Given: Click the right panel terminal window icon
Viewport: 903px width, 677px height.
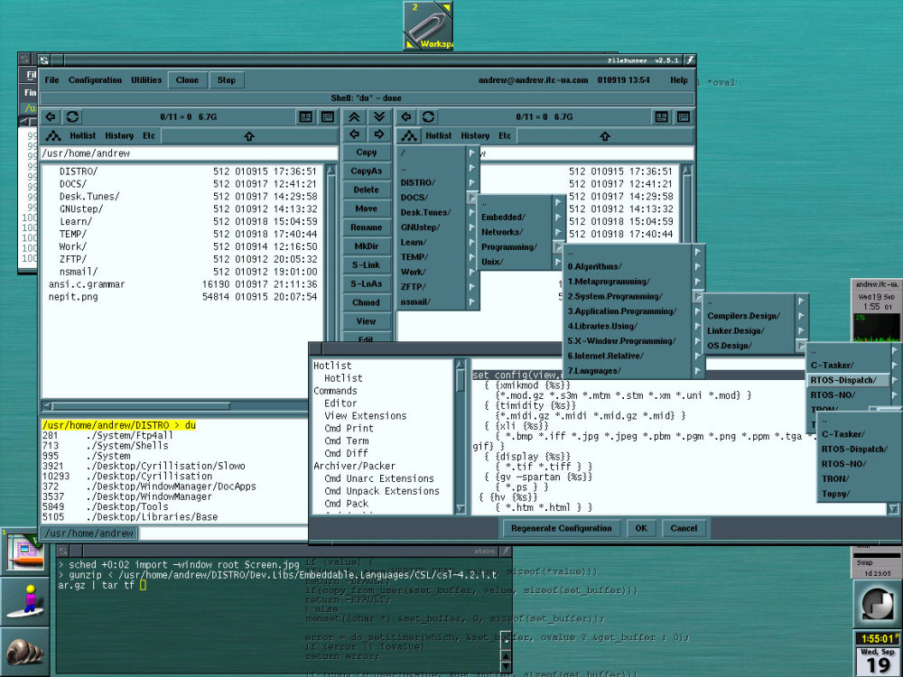Looking at the screenshot, I should pyautogui.click(x=683, y=116).
